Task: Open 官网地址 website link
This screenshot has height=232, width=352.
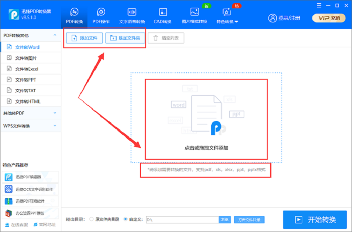Action: [45, 225]
